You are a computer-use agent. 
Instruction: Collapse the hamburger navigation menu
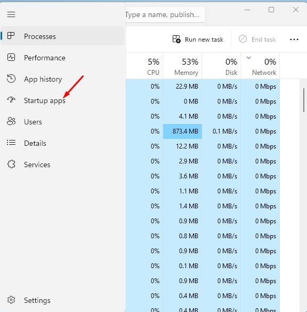11,14
